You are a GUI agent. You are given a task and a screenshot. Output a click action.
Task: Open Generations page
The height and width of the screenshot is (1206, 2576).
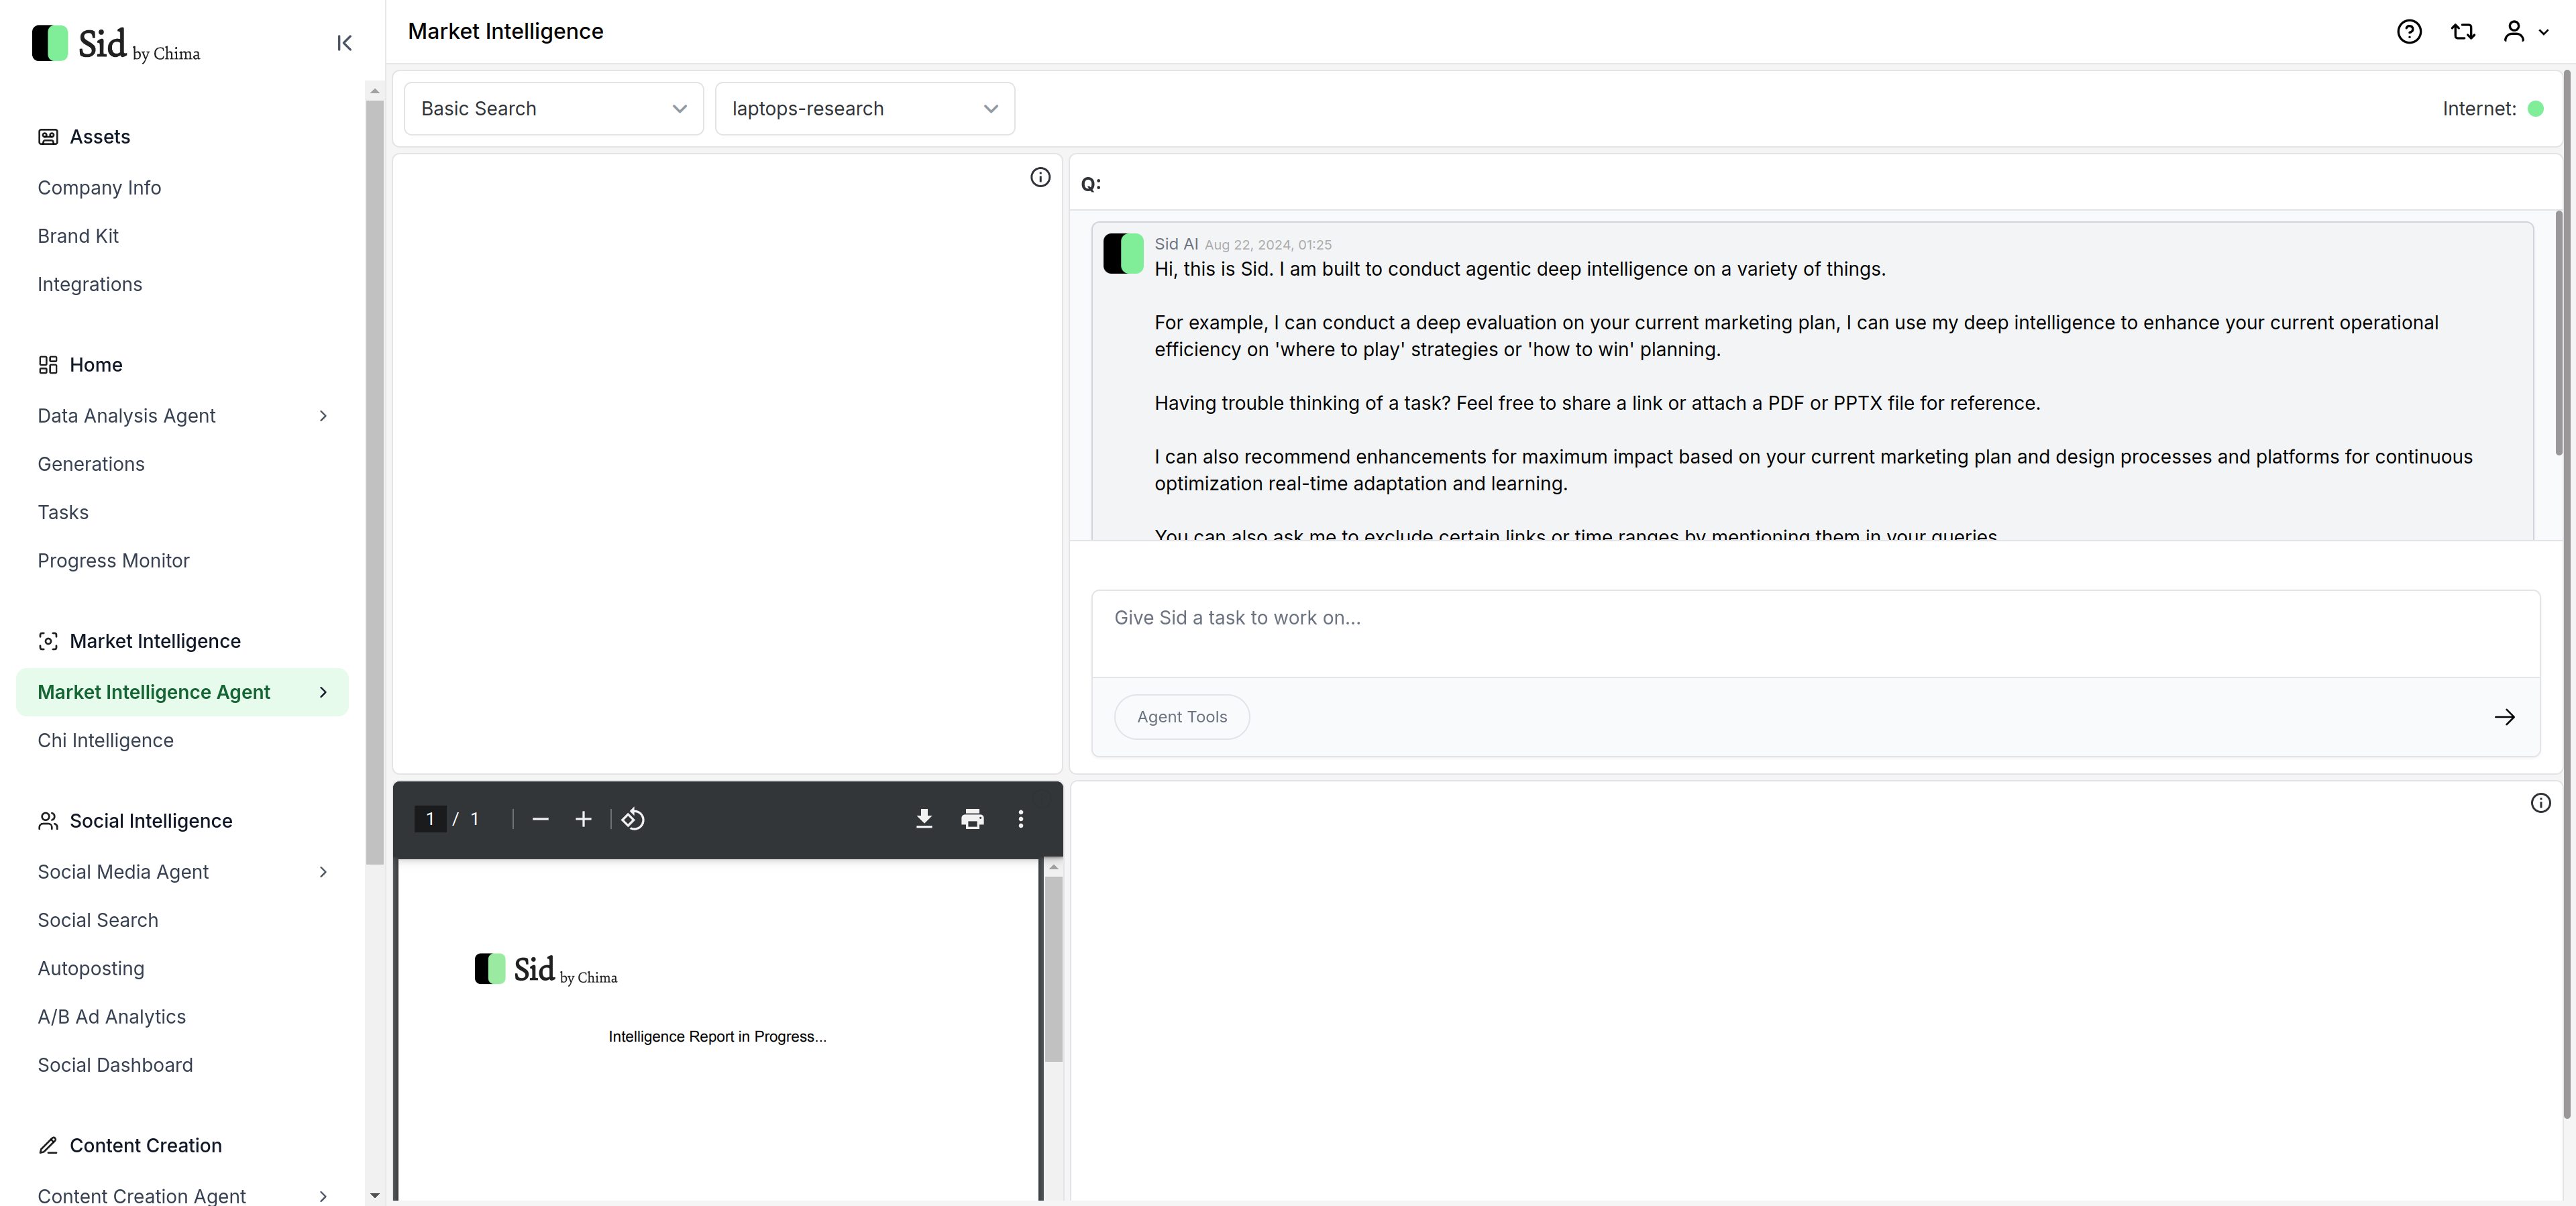(x=91, y=464)
